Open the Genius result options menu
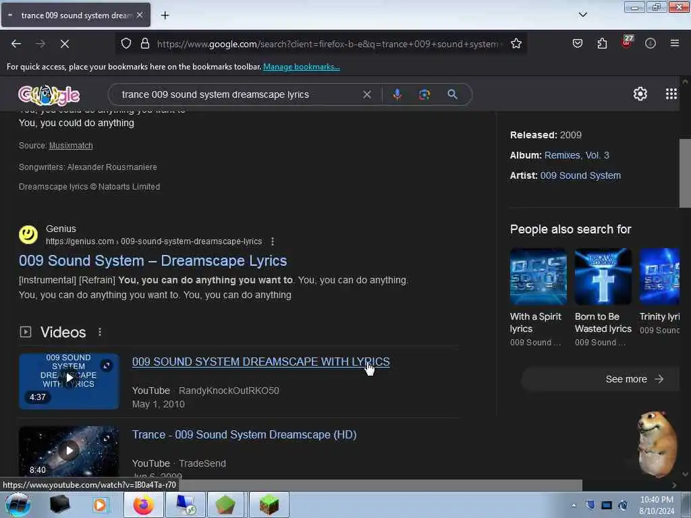Viewport: 691px width, 518px height. click(x=273, y=241)
